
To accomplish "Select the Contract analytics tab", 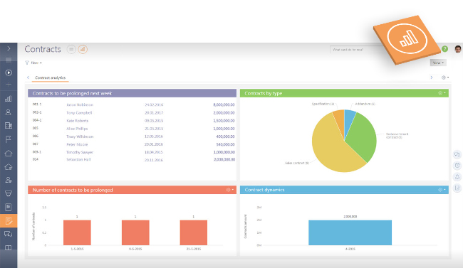I will 50,77.
